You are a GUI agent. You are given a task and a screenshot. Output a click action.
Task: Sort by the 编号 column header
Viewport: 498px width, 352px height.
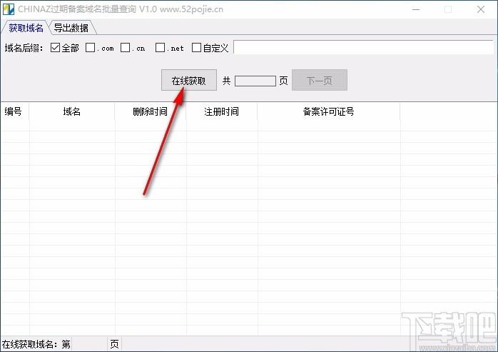pyautogui.click(x=14, y=111)
